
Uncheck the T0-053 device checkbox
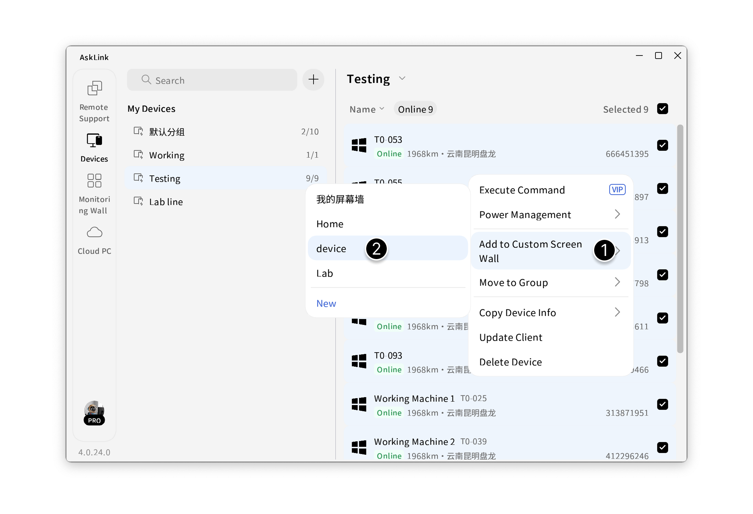663,145
